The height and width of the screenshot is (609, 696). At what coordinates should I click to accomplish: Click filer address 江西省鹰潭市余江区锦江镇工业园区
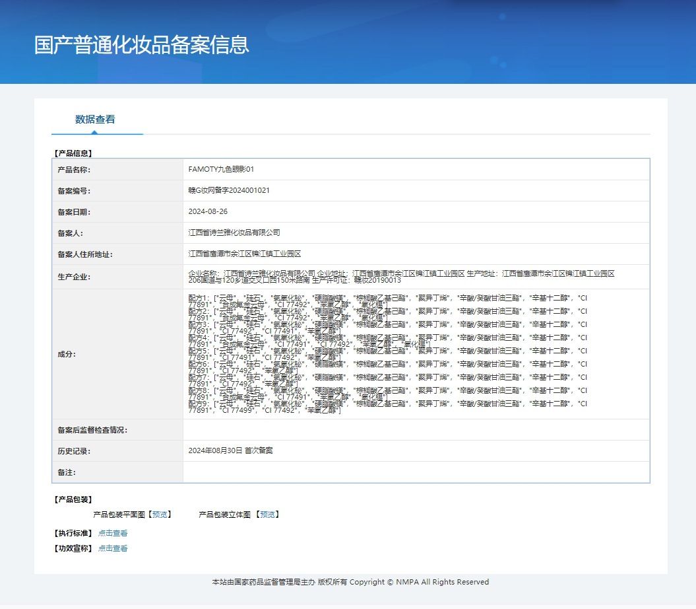pos(245,254)
